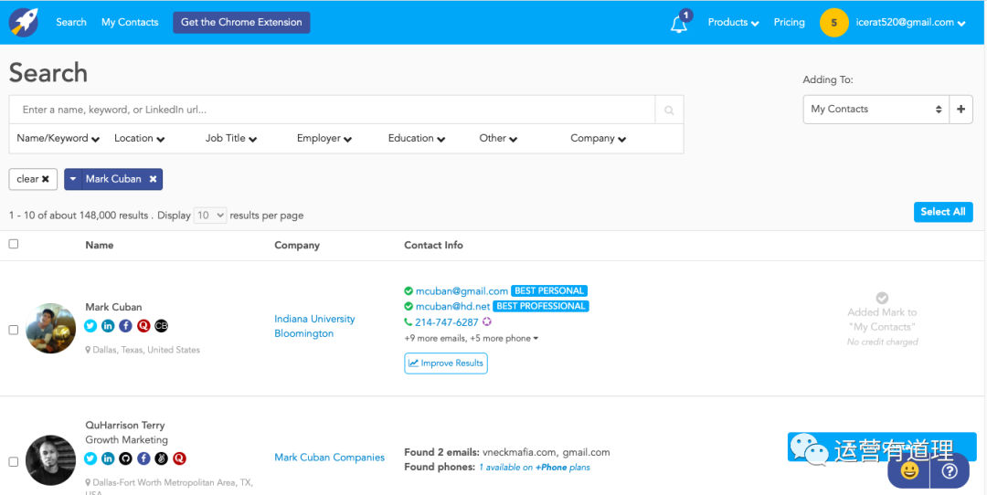Click the smiley face feedback icon
Viewport: 987px width, 495px height.
pos(909,471)
